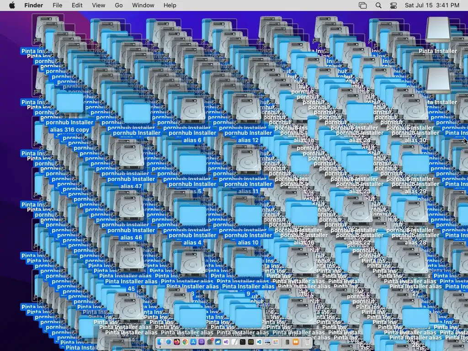The width and height of the screenshot is (468, 351).
Task: Open the Go menu
Action: point(119,5)
